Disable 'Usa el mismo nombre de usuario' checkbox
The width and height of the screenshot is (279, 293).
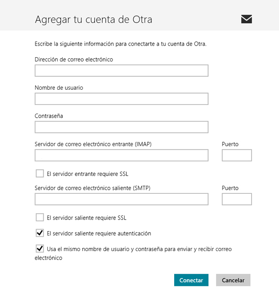coord(40,249)
